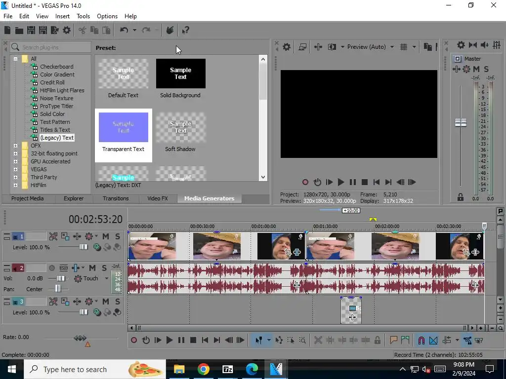Screen dimensions: 506x379
Task: Open Preview (Auto) quality dropdown
Action: [x=392, y=47]
